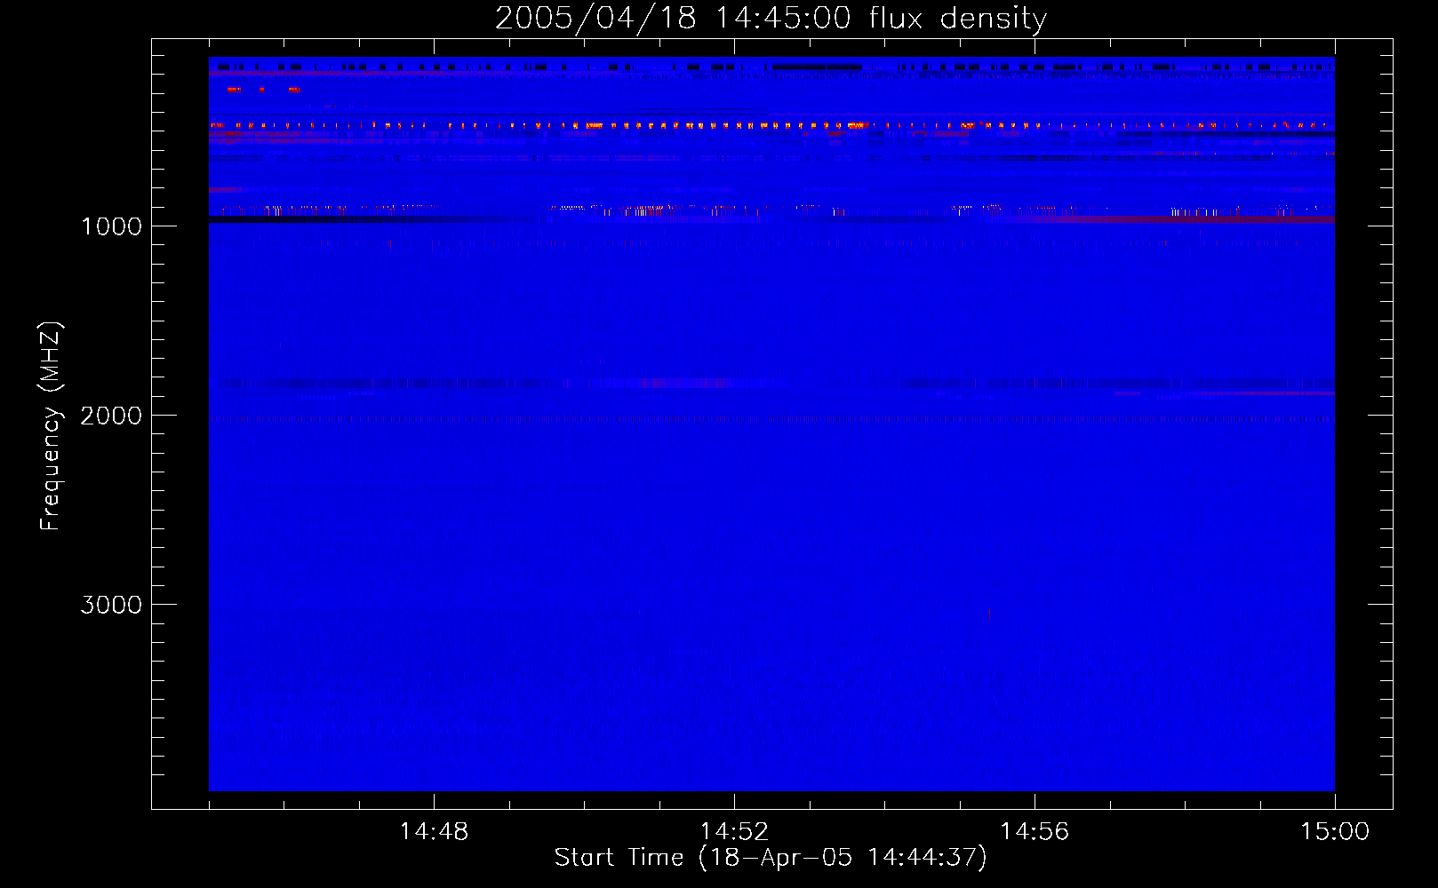The height and width of the screenshot is (888, 1438).
Task: Click the 14:52 time tick label
Action: 734,832
